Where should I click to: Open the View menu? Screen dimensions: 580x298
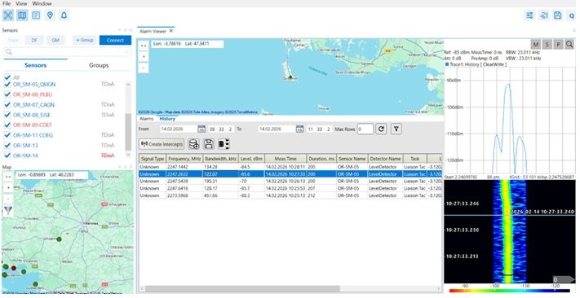coord(21,3)
